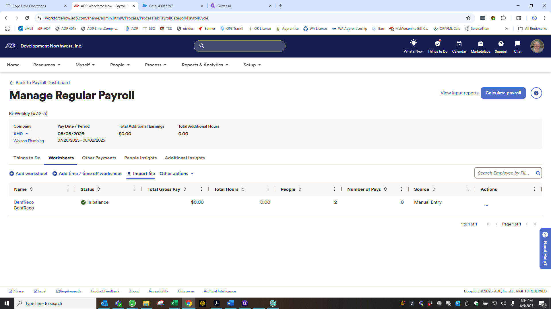Screen dimensions: 551x309
Task: Expand the Myself menu
Action: [x=85, y=65]
